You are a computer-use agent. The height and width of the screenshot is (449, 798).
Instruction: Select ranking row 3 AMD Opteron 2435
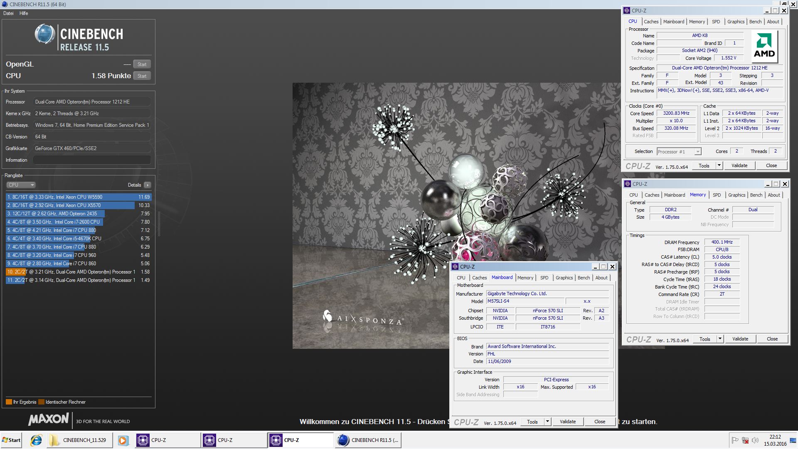point(78,214)
